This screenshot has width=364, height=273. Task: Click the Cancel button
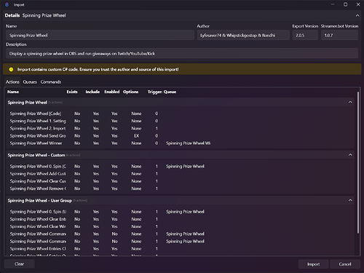click(x=345, y=264)
